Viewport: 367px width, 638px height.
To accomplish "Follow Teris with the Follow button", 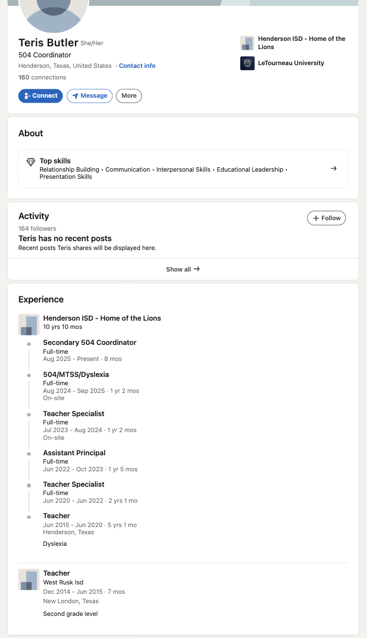I will pyautogui.click(x=326, y=218).
